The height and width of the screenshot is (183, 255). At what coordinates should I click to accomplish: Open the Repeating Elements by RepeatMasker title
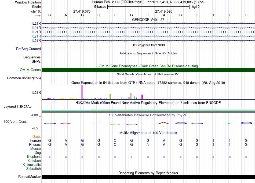click(x=148, y=173)
